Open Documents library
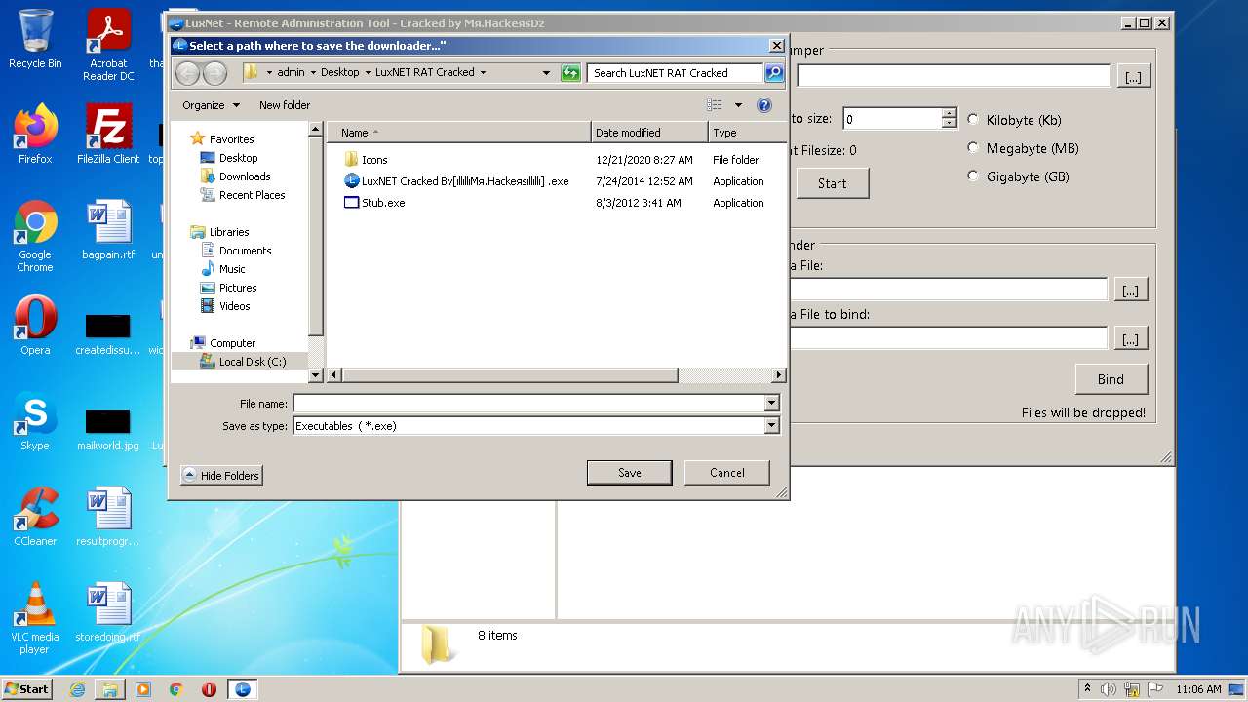Image resolution: width=1248 pixels, height=702 pixels. [245, 251]
